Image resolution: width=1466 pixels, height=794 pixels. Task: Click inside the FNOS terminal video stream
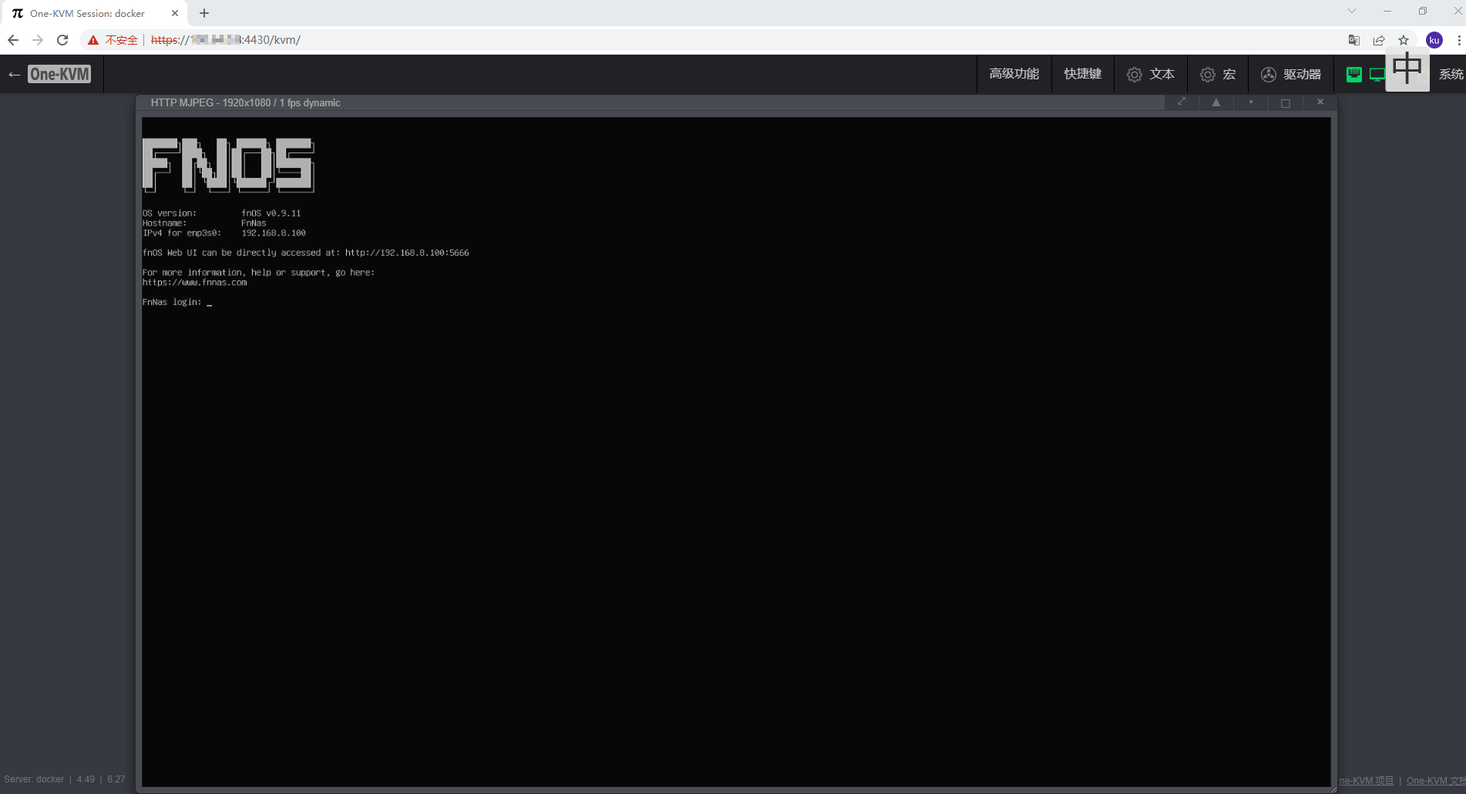coord(736,462)
